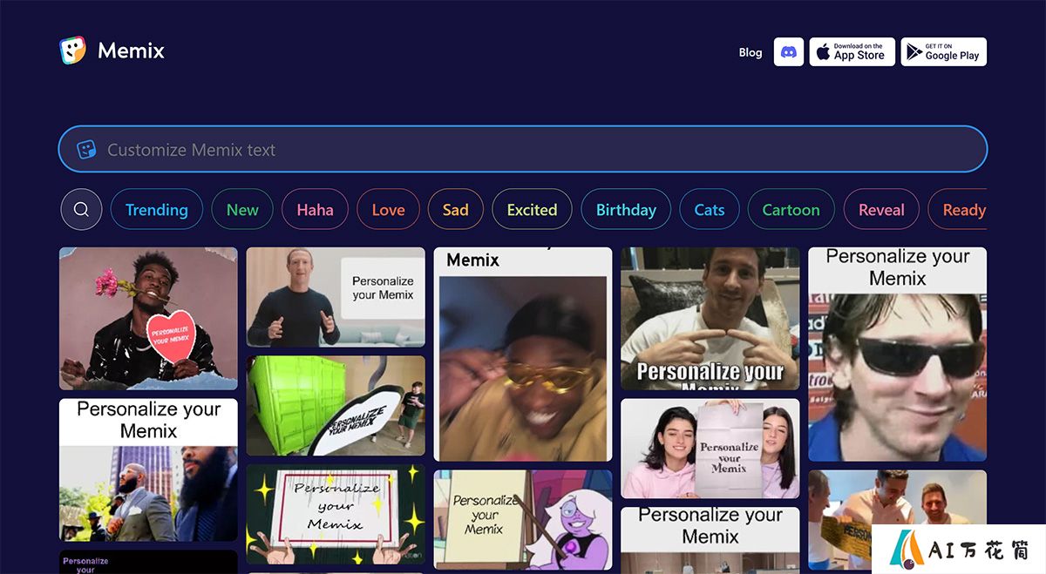
Task: Click the Memix brand name text
Action: (x=131, y=51)
